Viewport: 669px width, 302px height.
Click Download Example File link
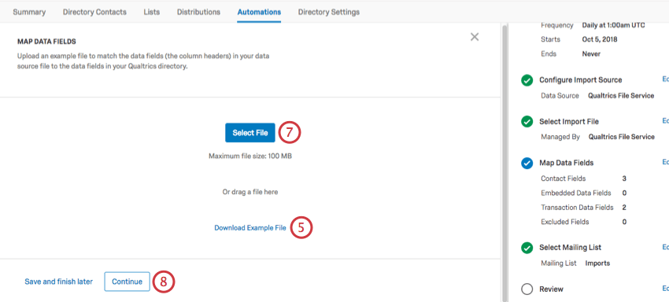250,228
